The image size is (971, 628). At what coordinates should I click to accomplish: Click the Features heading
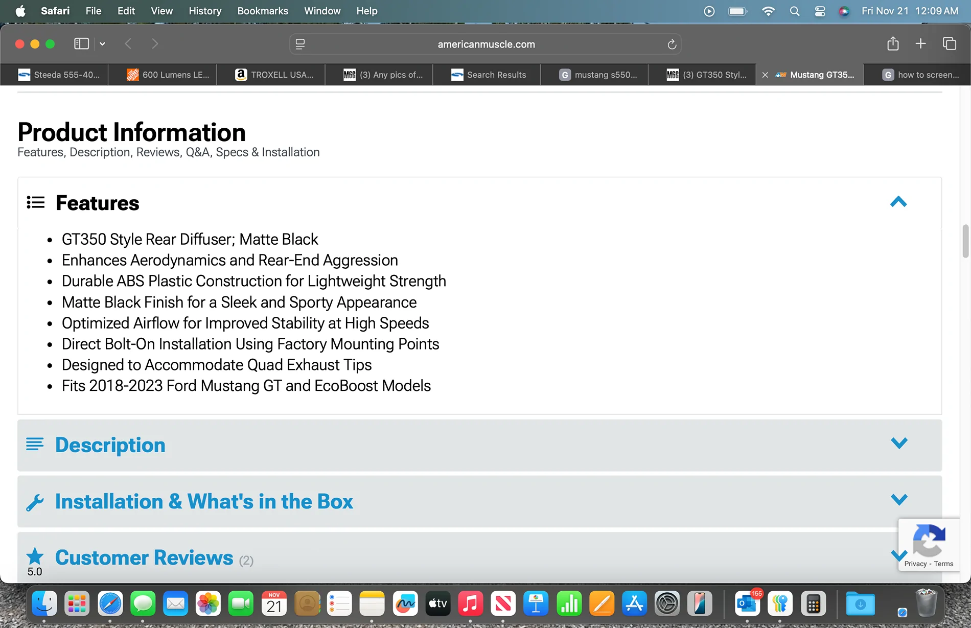(x=97, y=203)
